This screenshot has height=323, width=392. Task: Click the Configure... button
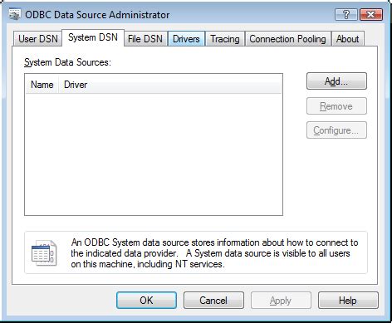(336, 130)
